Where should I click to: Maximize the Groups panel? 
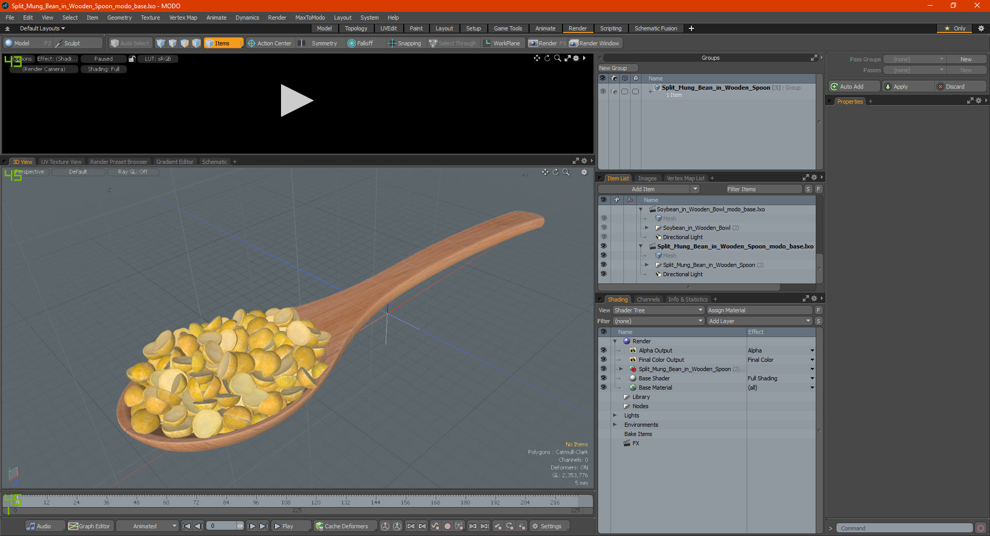point(814,58)
